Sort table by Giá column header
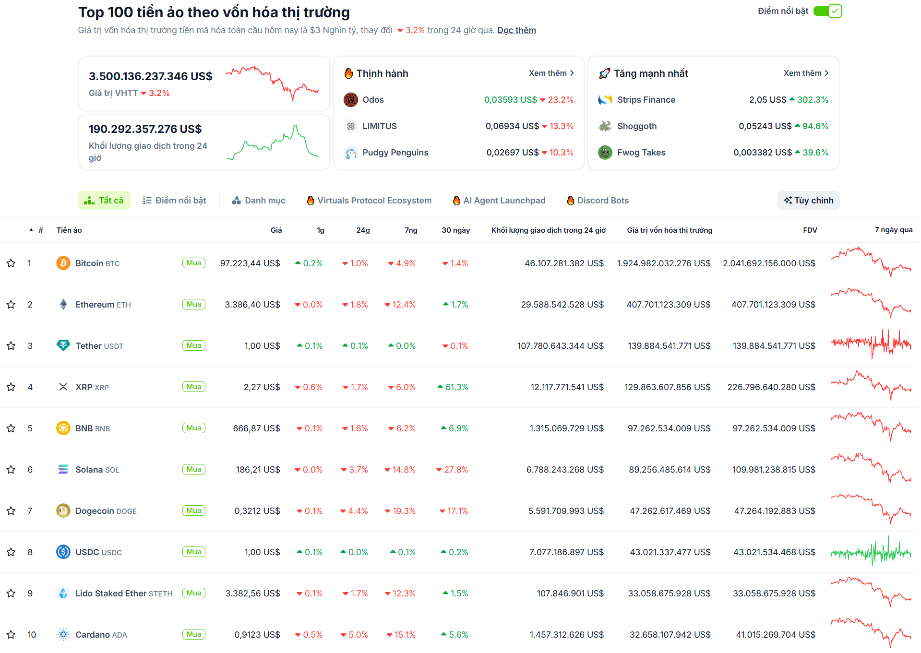 (276, 230)
